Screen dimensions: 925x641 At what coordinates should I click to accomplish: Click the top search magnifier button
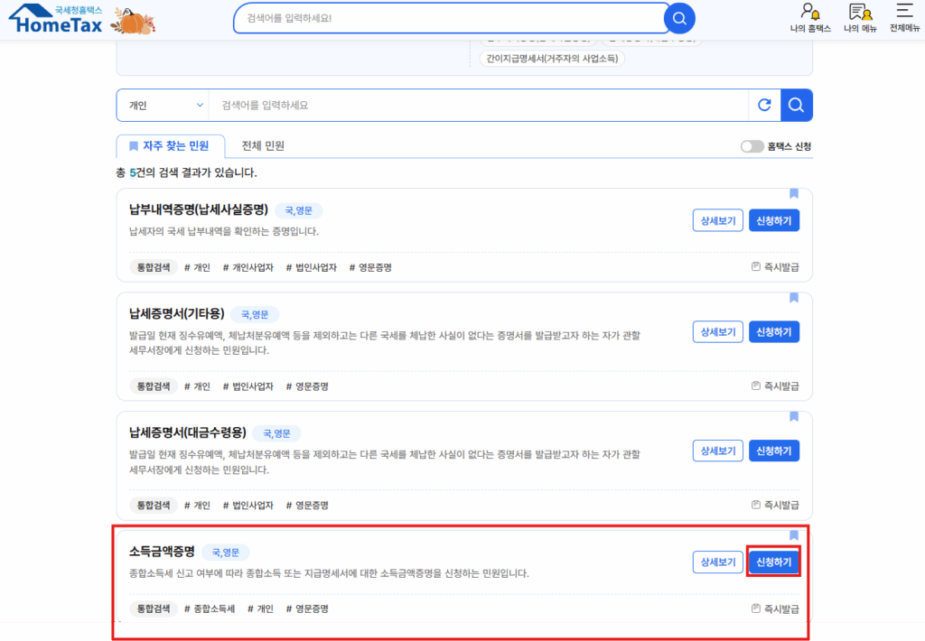click(x=679, y=18)
